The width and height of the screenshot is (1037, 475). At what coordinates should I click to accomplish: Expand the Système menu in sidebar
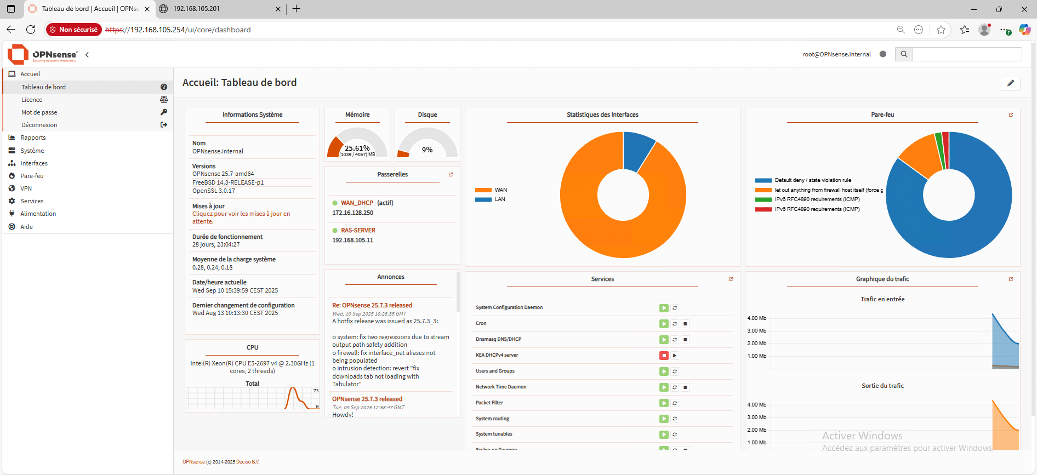32,151
